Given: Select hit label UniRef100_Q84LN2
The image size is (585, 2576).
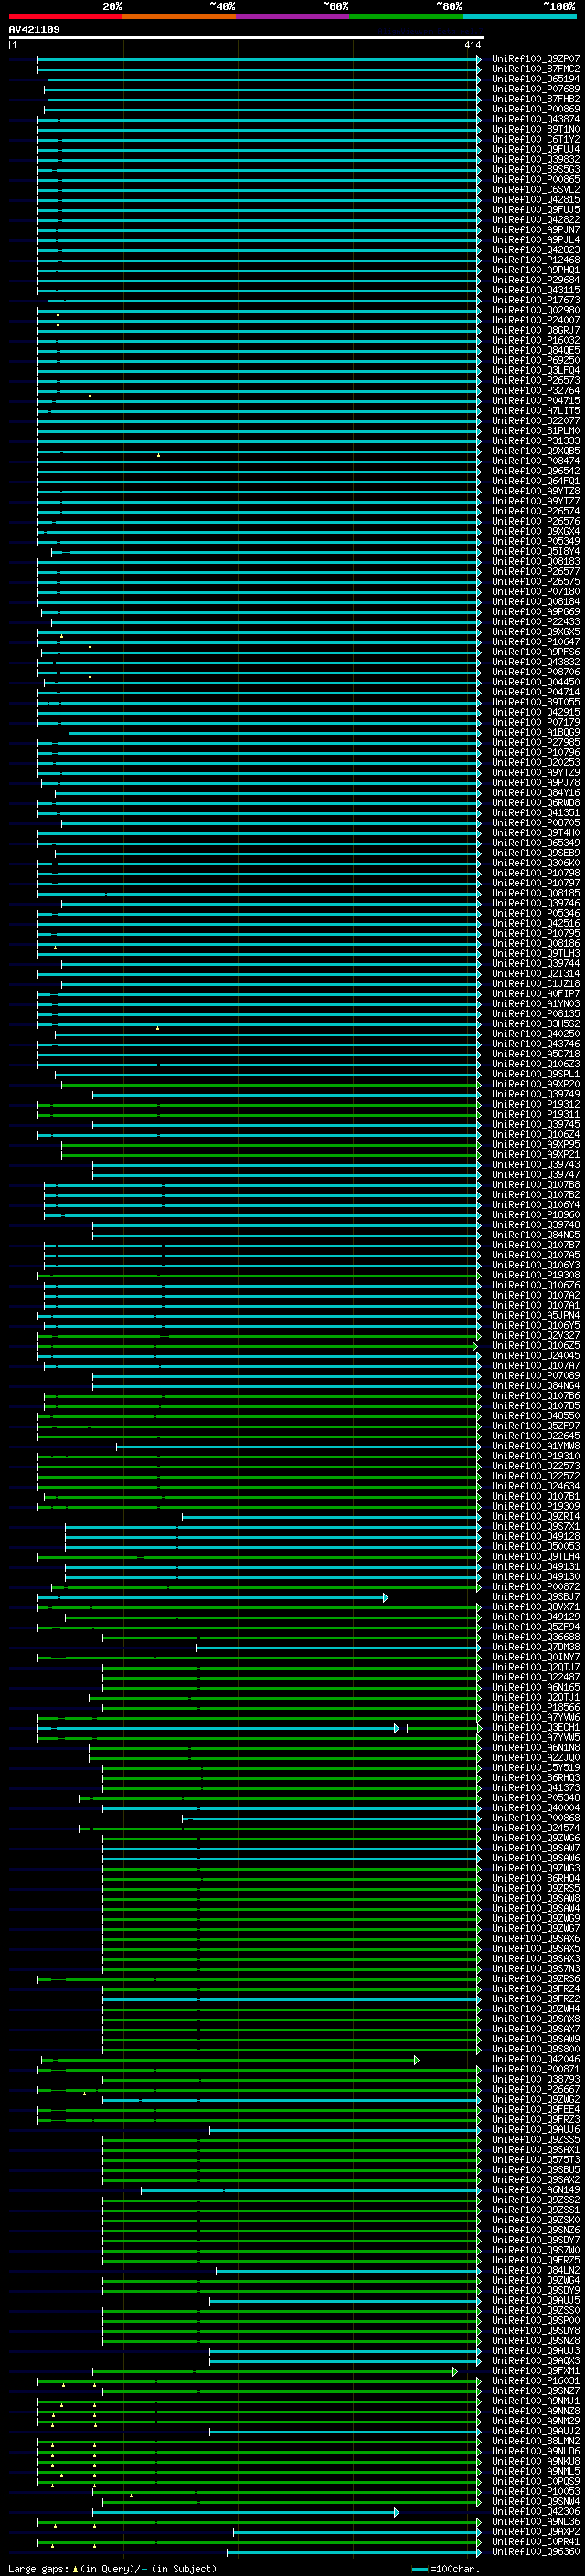Looking at the screenshot, I should coord(535,2270).
